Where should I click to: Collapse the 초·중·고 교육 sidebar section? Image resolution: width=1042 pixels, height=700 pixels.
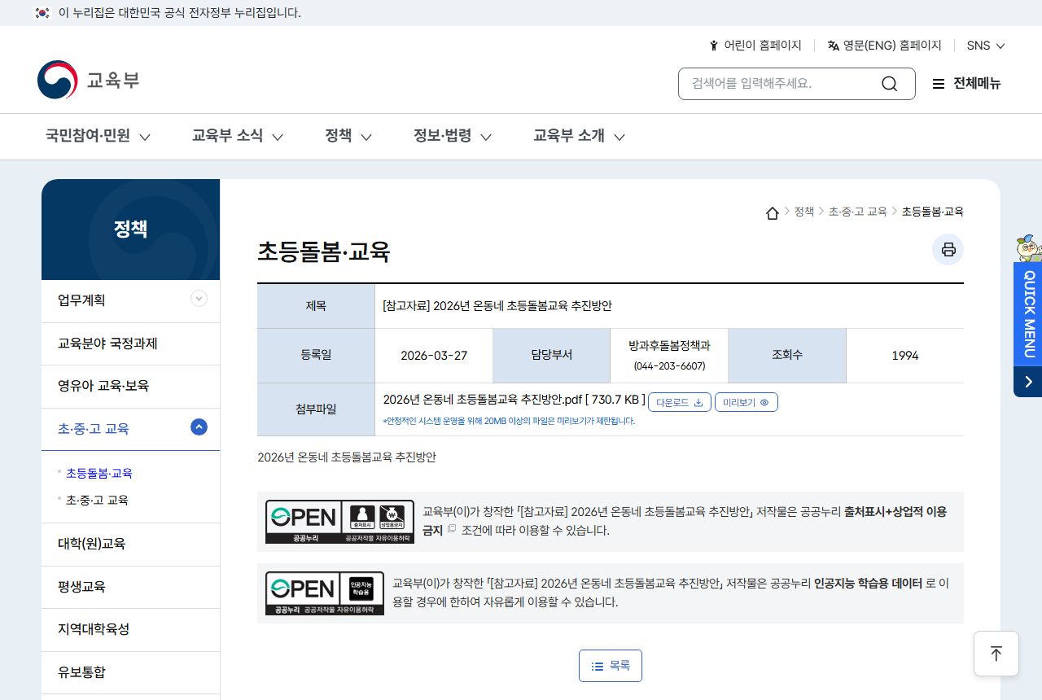pos(199,427)
